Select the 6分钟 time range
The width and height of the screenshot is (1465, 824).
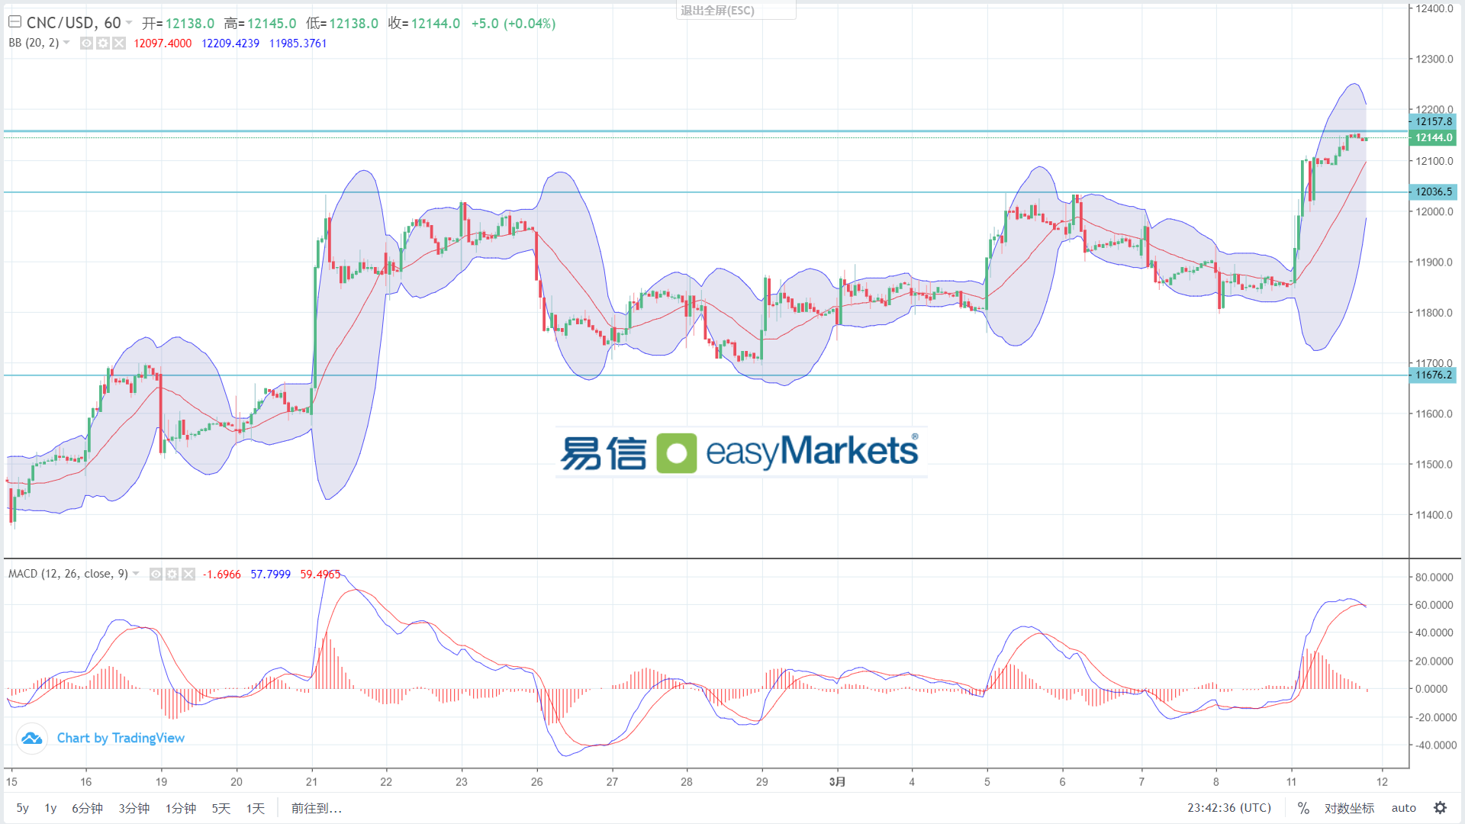[x=87, y=808]
